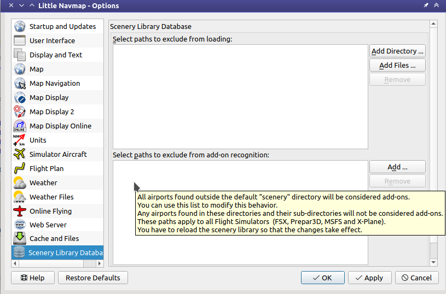This screenshot has height=294, width=446.
Task: Click the Web Server www globe icon
Action: (20, 225)
